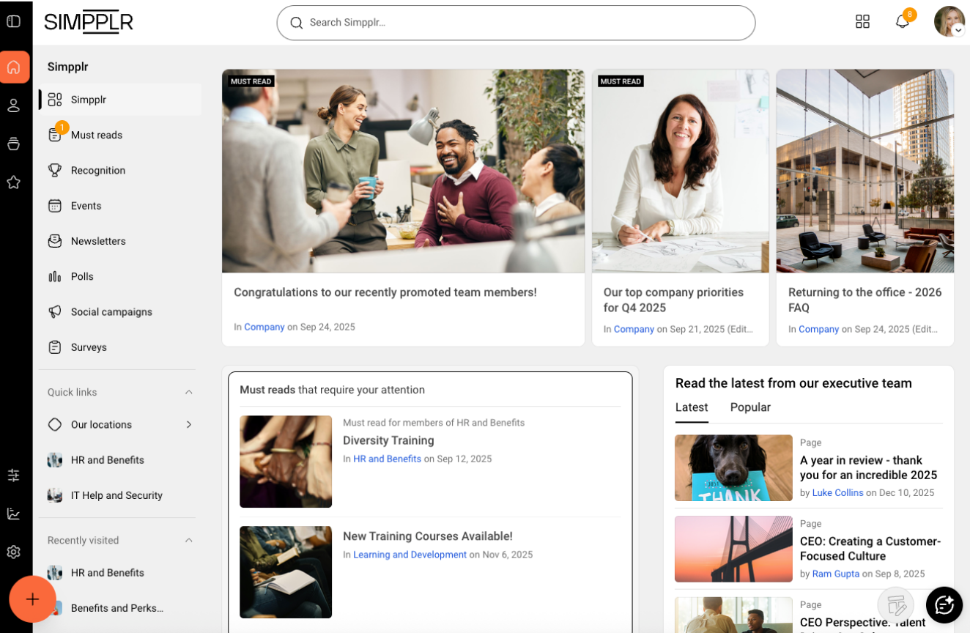The width and height of the screenshot is (970, 633).
Task: Open settings gear in left rail
Action: [13, 552]
